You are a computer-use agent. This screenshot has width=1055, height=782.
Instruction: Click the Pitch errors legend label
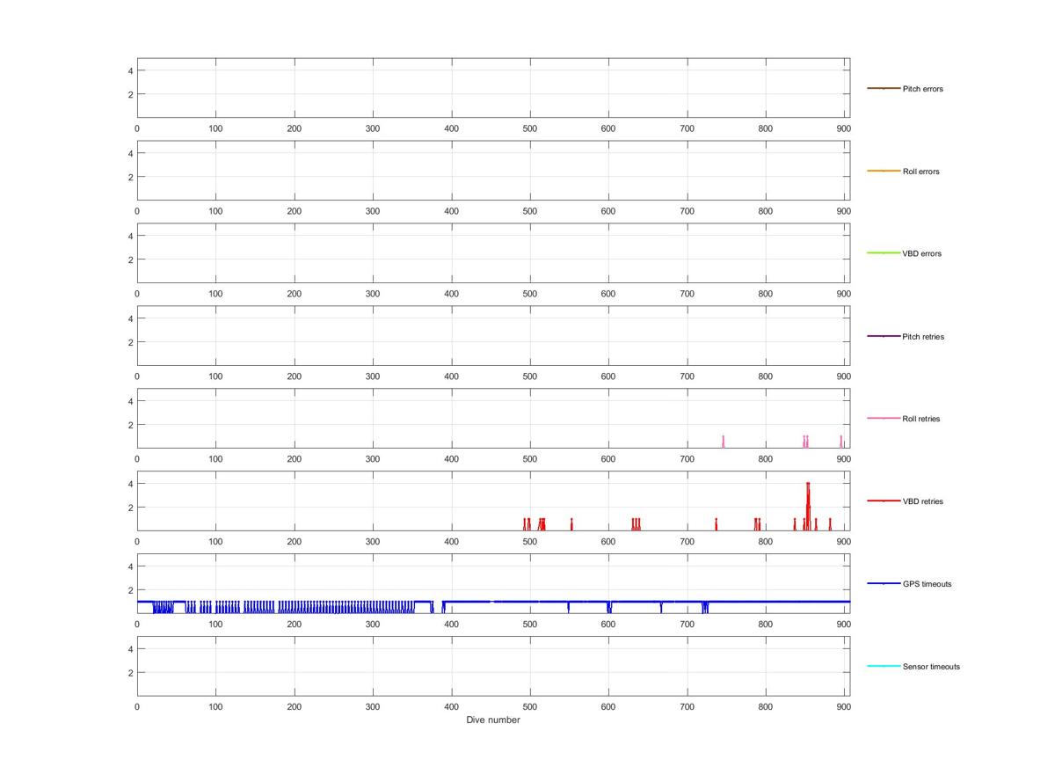(x=922, y=89)
